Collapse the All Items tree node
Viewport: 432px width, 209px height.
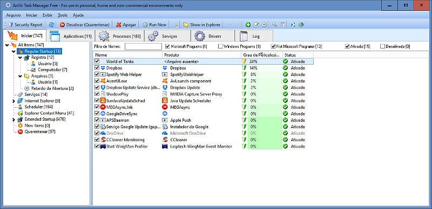7,45
